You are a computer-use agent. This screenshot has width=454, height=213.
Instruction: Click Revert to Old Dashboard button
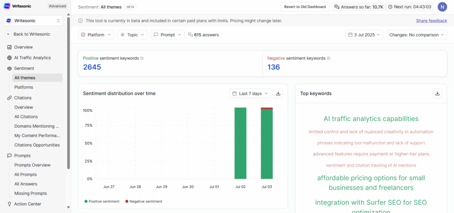[x=305, y=7]
